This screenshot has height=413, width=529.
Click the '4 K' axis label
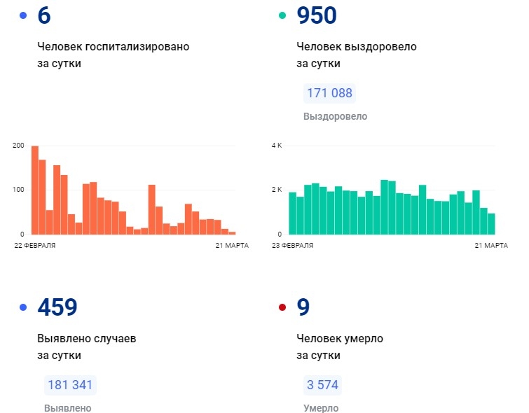coord(276,146)
